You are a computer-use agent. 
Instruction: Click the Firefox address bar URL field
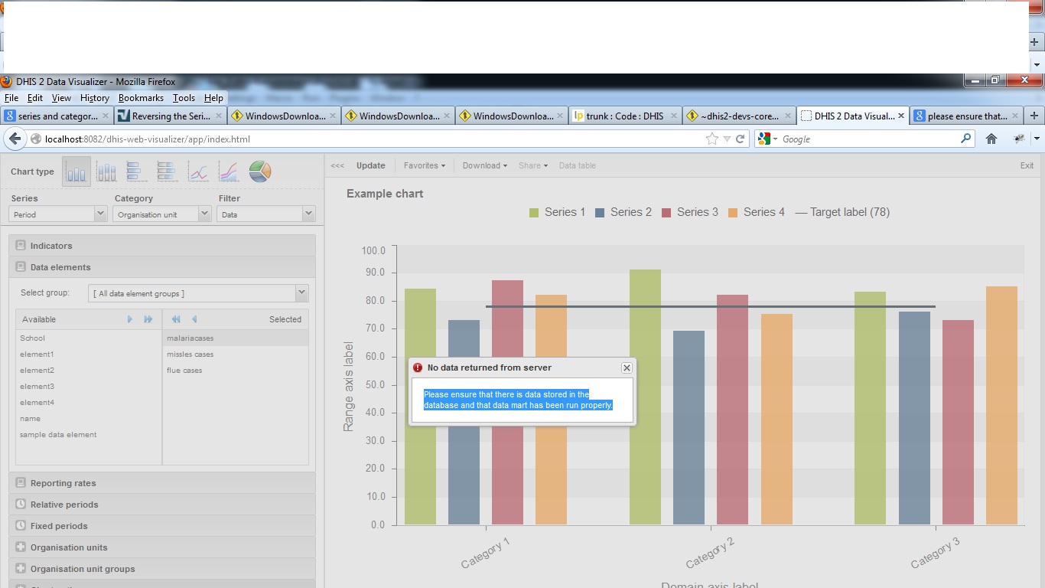coord(367,139)
